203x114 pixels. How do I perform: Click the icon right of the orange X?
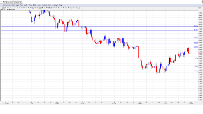(x=66, y=8)
